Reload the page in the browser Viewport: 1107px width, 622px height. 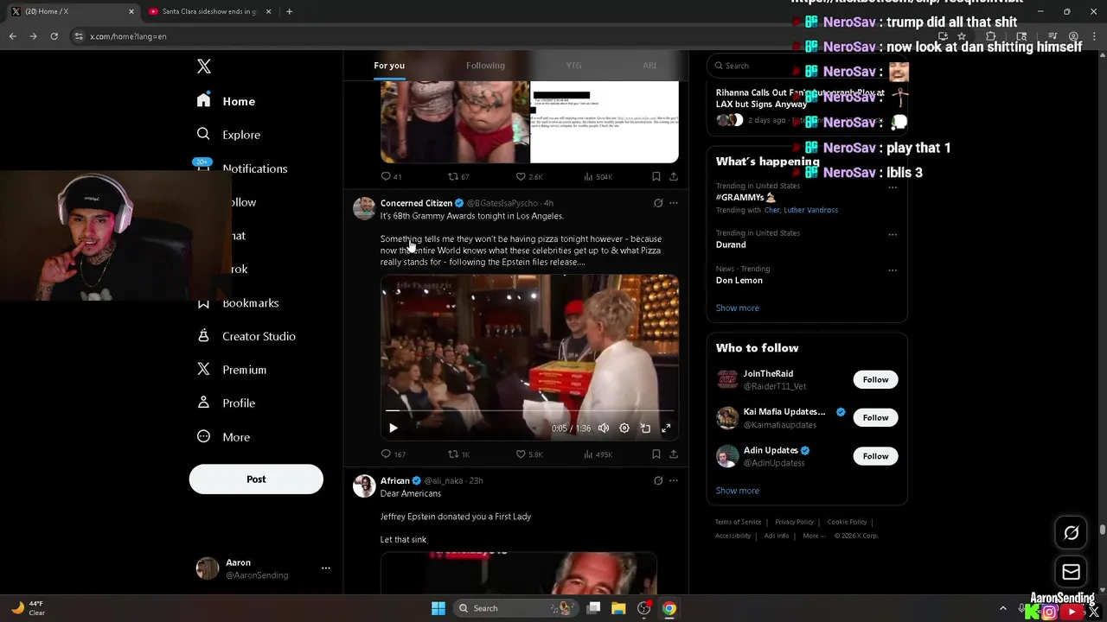(54, 36)
